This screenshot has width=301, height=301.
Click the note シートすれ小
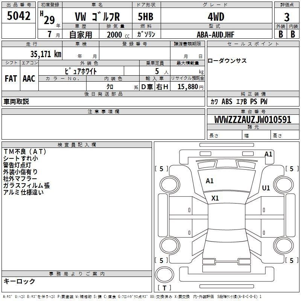pyautogui.click(x=21, y=158)
